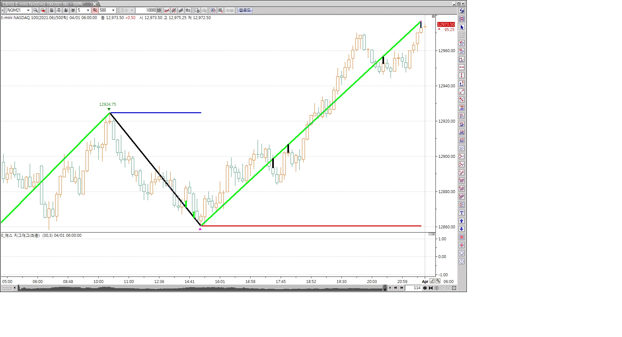This screenshot has width=622, height=337.
Task: Insert a blue up arrow marker
Action: (462, 221)
